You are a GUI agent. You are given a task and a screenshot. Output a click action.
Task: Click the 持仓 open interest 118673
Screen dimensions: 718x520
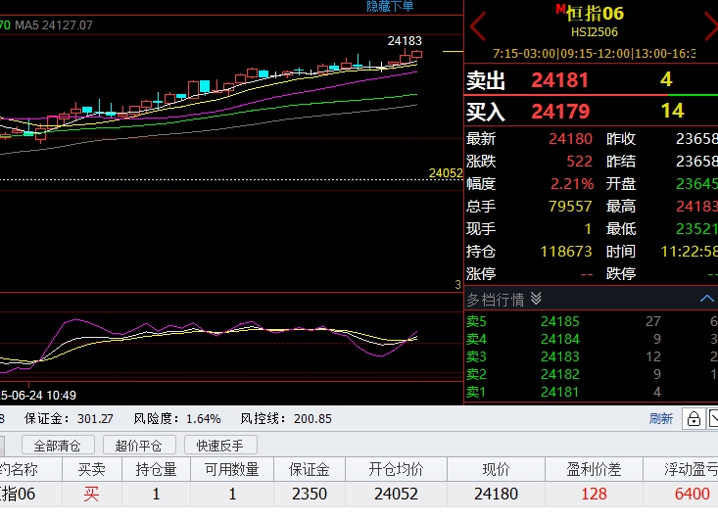pos(566,252)
